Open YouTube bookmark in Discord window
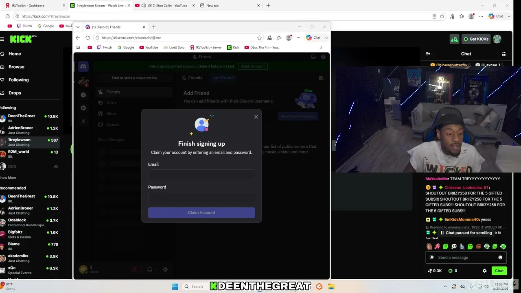This screenshot has width=521, height=293. 149,47
